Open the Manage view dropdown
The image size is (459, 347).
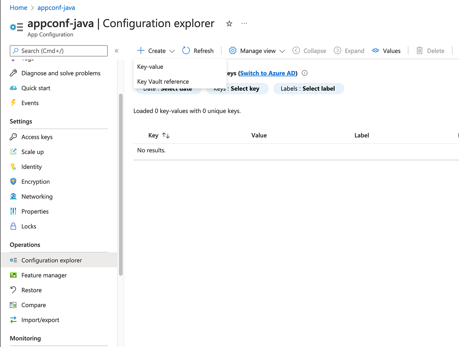point(257,51)
